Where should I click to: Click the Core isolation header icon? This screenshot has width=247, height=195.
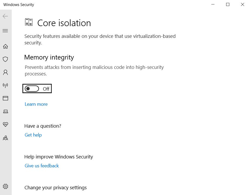click(29, 22)
